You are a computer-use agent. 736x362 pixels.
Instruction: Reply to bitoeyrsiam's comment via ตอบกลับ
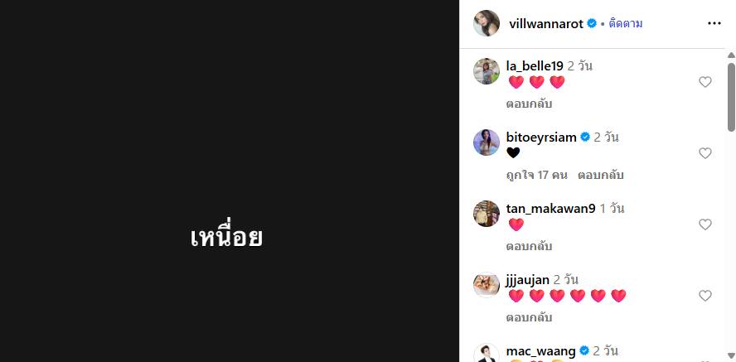[x=600, y=175]
